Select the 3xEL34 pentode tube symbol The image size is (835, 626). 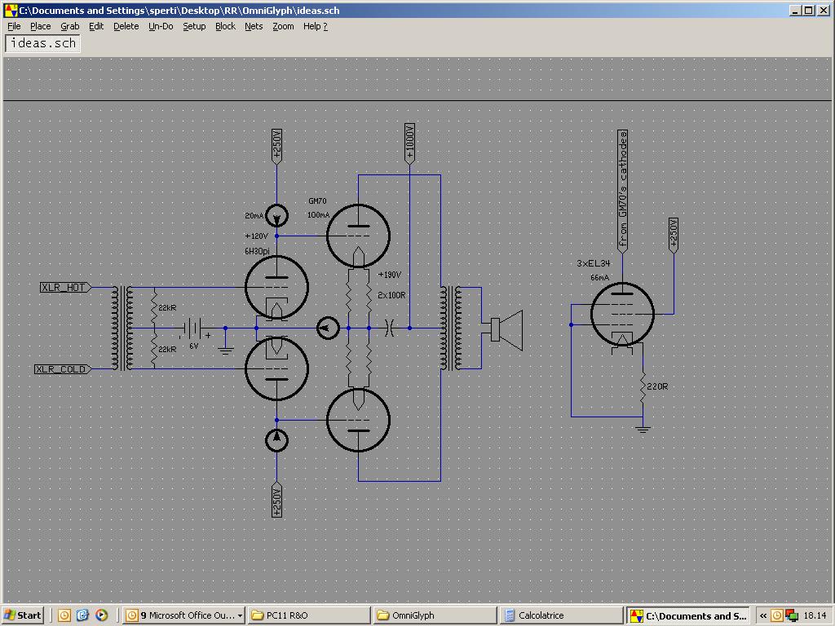tap(622, 314)
